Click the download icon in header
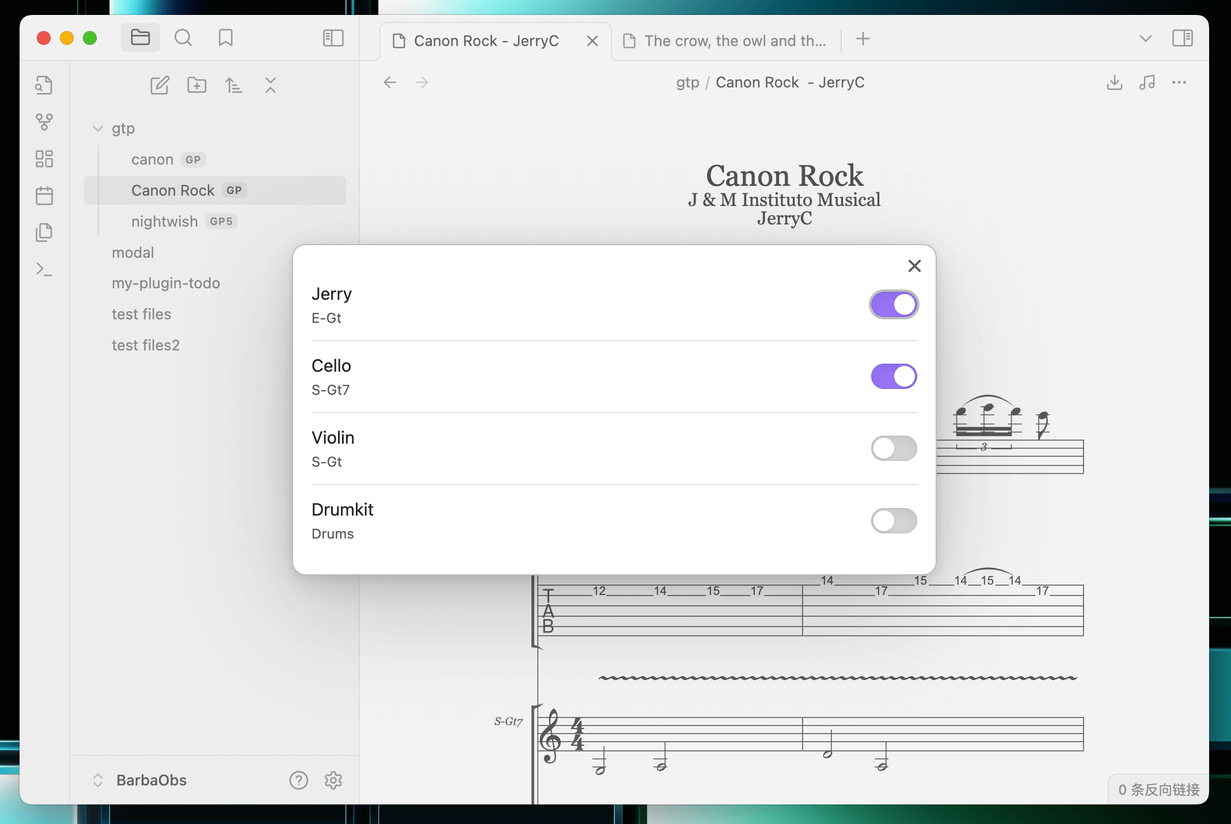The image size is (1231, 824). [1114, 82]
